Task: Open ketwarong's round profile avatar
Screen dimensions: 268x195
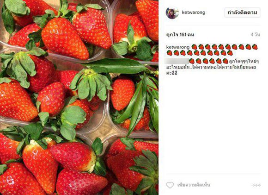Action: tap(172, 13)
